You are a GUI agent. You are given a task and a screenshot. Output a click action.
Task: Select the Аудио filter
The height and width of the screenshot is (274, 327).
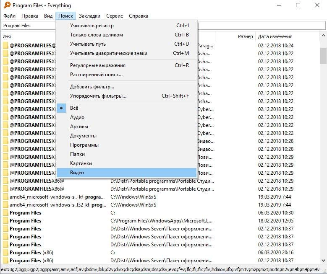coord(127,117)
